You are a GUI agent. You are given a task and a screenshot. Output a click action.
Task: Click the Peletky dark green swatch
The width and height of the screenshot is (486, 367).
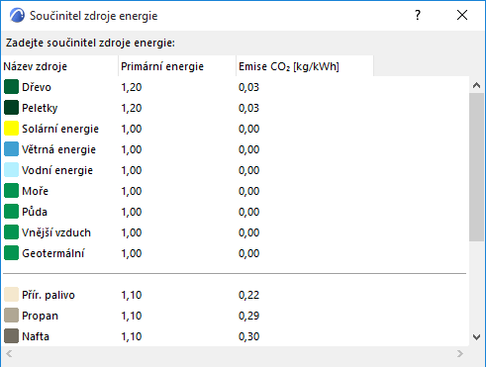point(11,108)
